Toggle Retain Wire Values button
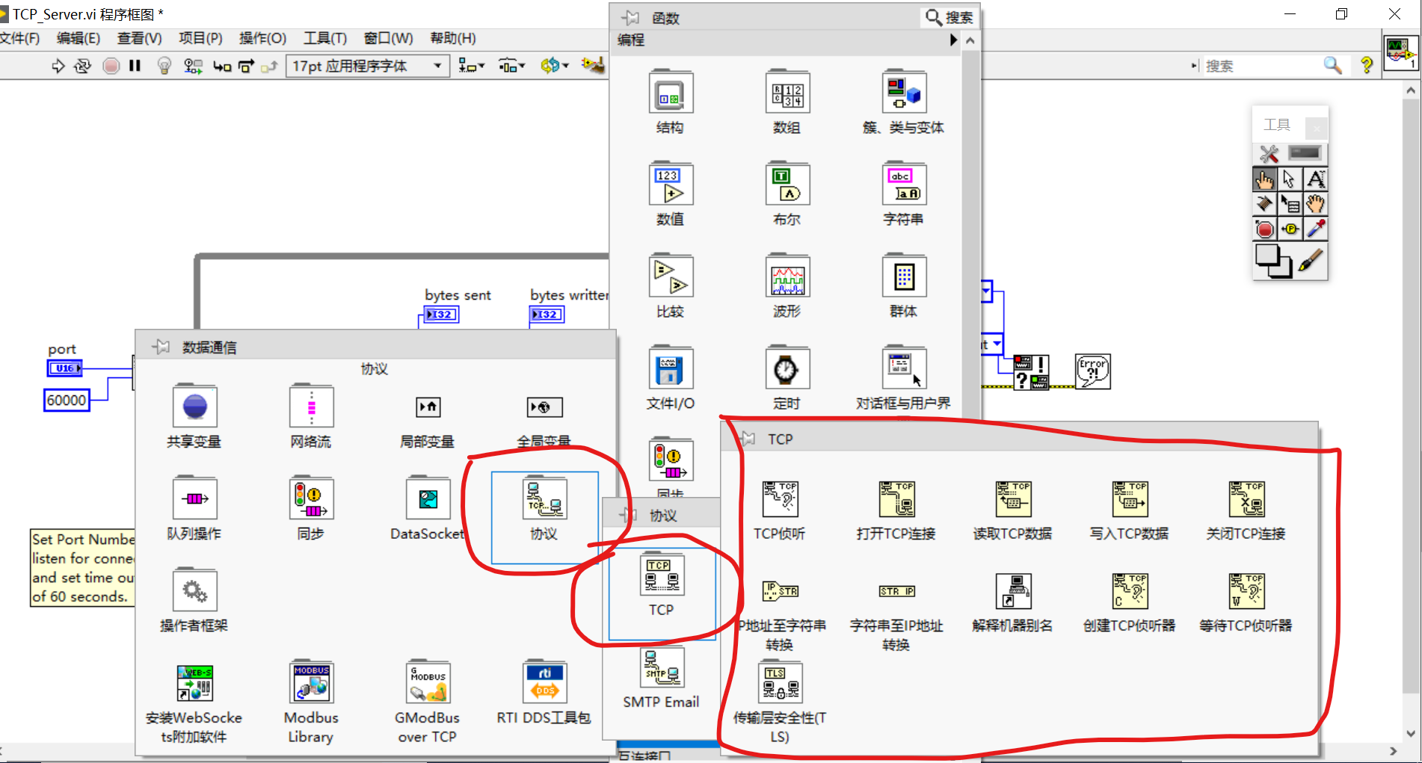Image resolution: width=1422 pixels, height=763 pixels. coord(193,67)
